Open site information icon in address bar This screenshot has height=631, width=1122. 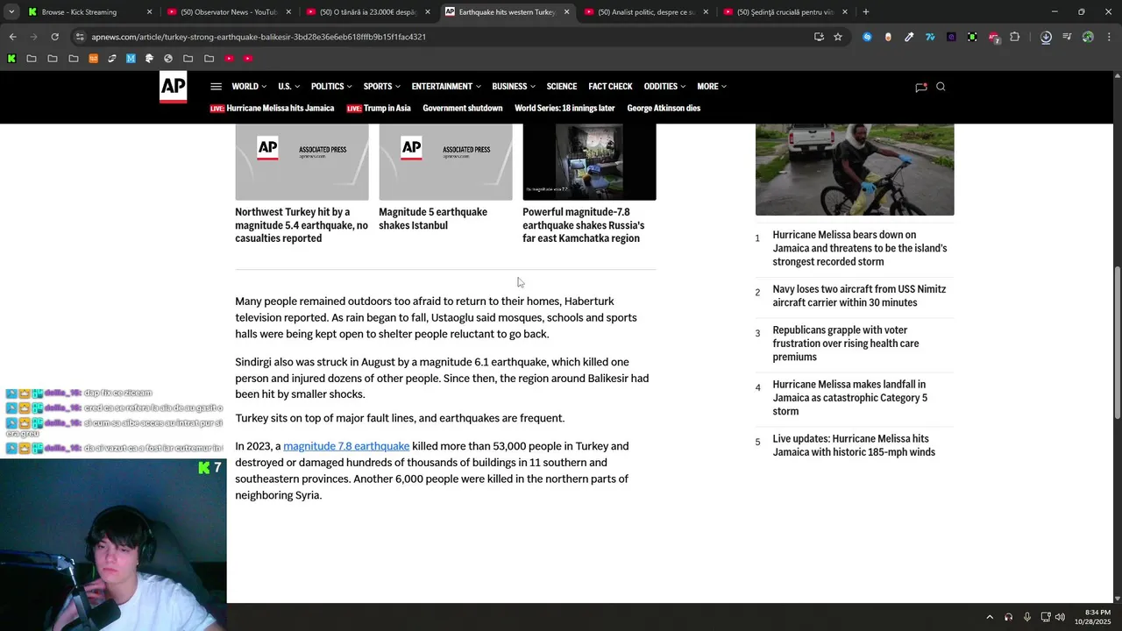(x=80, y=37)
